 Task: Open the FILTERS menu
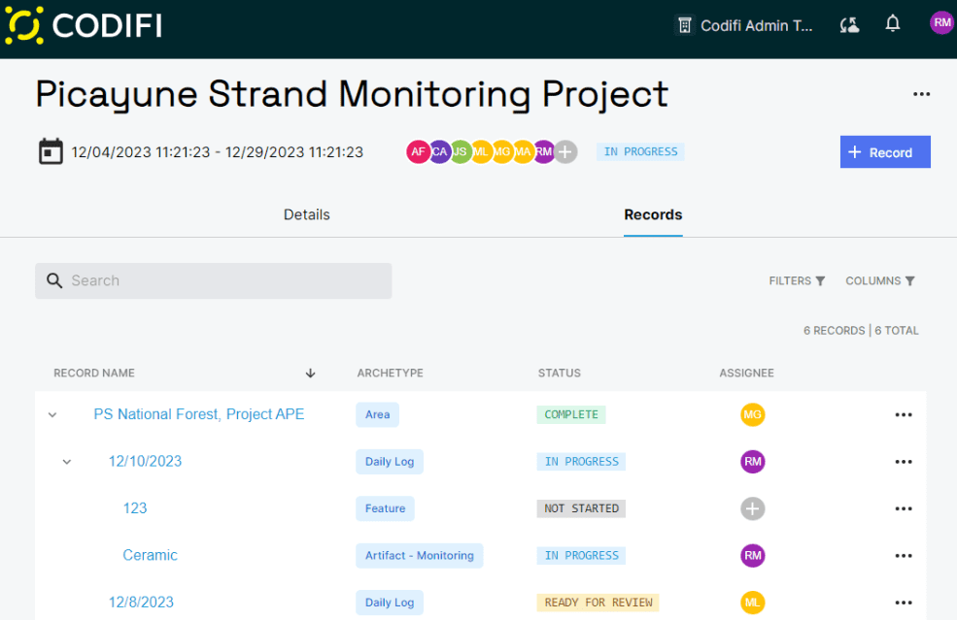coord(797,281)
